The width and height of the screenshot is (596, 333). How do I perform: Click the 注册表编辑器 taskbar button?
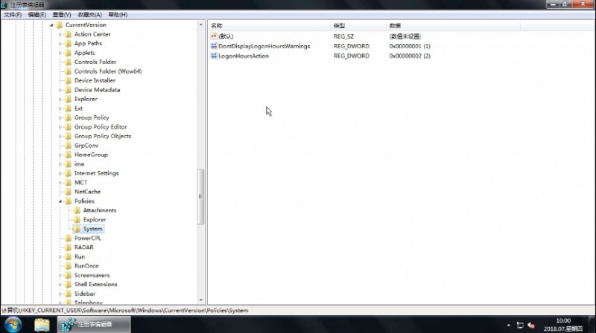94,324
